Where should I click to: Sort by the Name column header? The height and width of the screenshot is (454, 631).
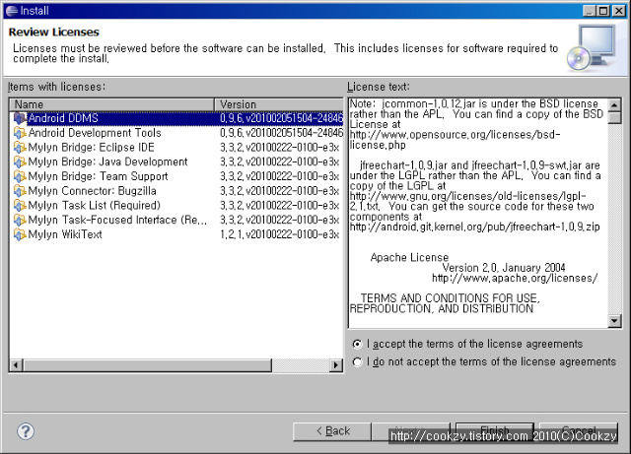click(111, 104)
